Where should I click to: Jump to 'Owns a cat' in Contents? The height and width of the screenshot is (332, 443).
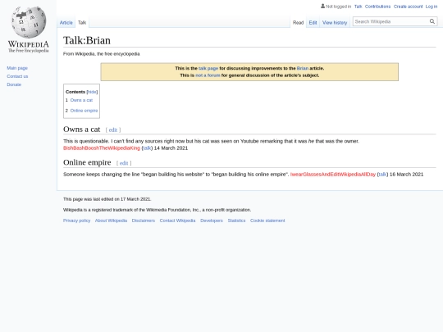81,100
